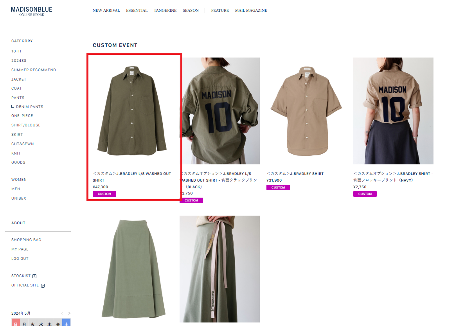Open the ESSENTIAL menu item
455x326 pixels.
click(137, 11)
